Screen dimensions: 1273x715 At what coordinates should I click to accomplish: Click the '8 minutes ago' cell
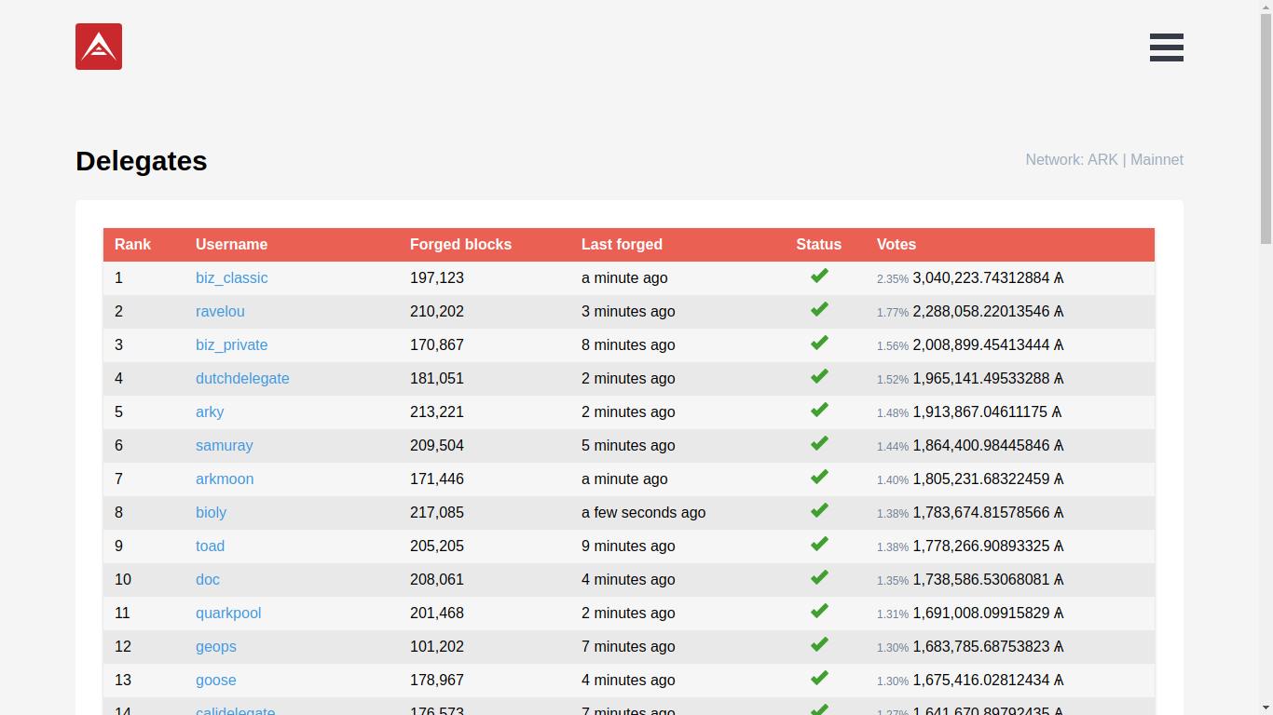pos(628,345)
